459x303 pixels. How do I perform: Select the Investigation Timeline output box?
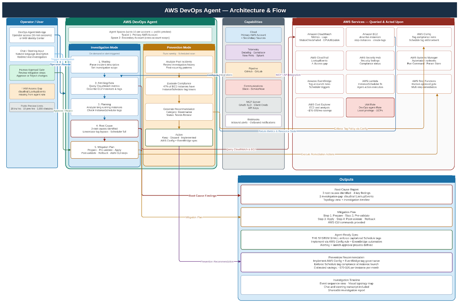(x=346, y=285)
